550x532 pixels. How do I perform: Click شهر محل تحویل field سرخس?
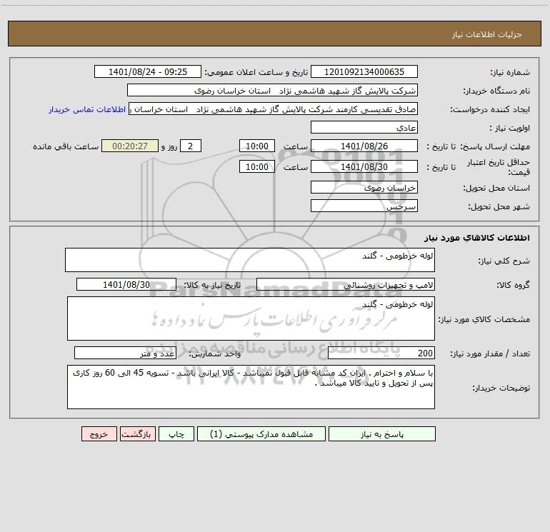point(364,206)
